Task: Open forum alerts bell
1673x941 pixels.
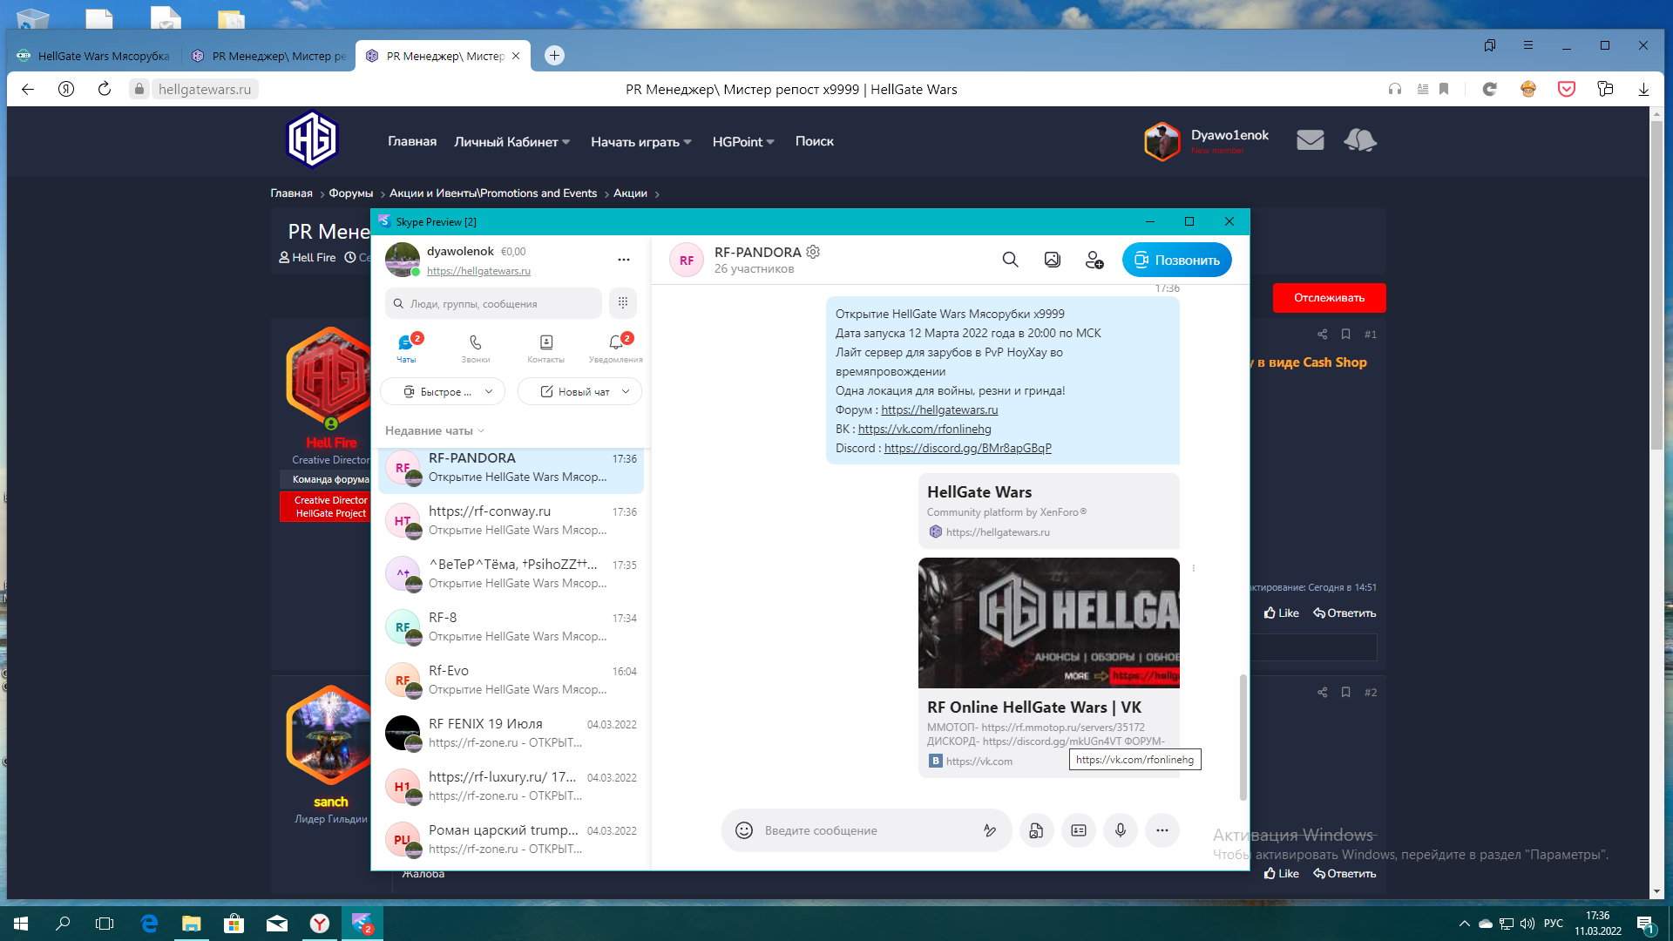Action: tap(1359, 140)
